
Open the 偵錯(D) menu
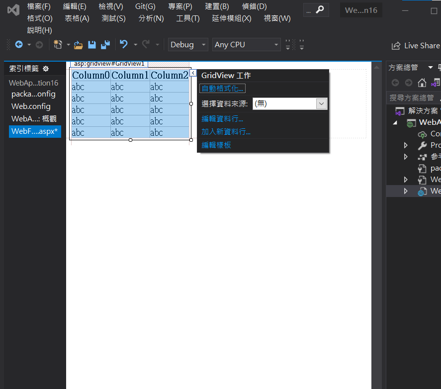point(254,6)
